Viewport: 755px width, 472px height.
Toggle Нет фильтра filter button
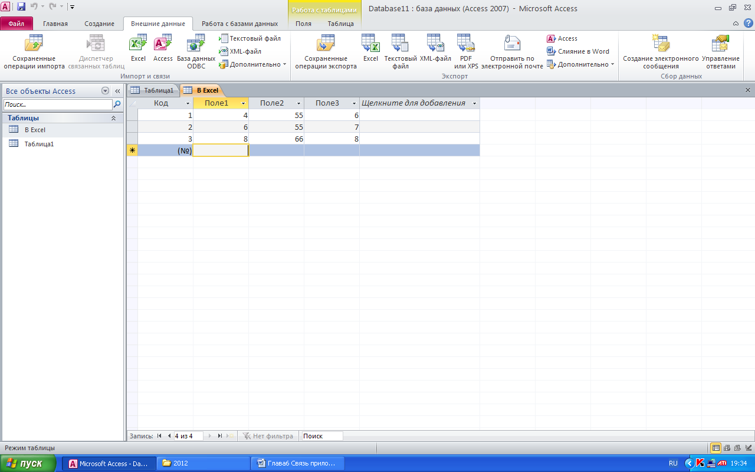[268, 436]
